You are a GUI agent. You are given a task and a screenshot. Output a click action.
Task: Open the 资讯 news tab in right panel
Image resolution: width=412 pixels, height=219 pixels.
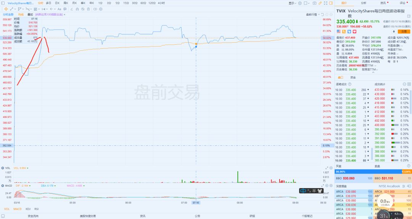pos(383,3)
